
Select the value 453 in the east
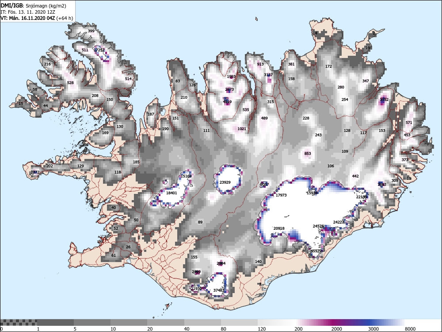[x=407, y=135]
